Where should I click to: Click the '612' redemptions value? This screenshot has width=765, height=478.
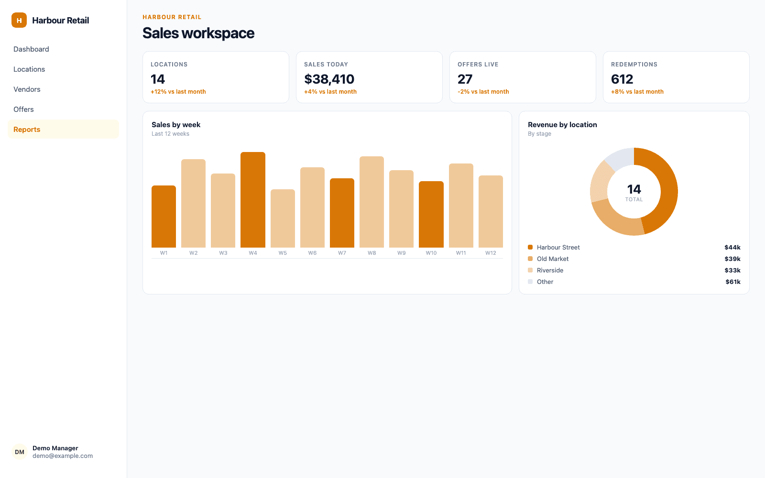[622, 79]
